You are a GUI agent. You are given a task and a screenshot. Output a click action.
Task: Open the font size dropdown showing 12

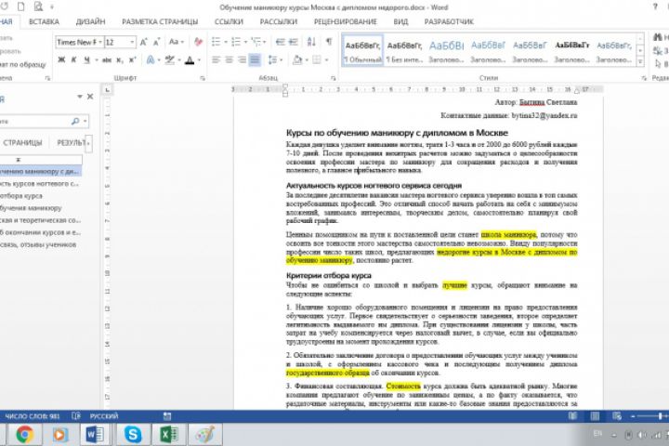click(x=132, y=42)
